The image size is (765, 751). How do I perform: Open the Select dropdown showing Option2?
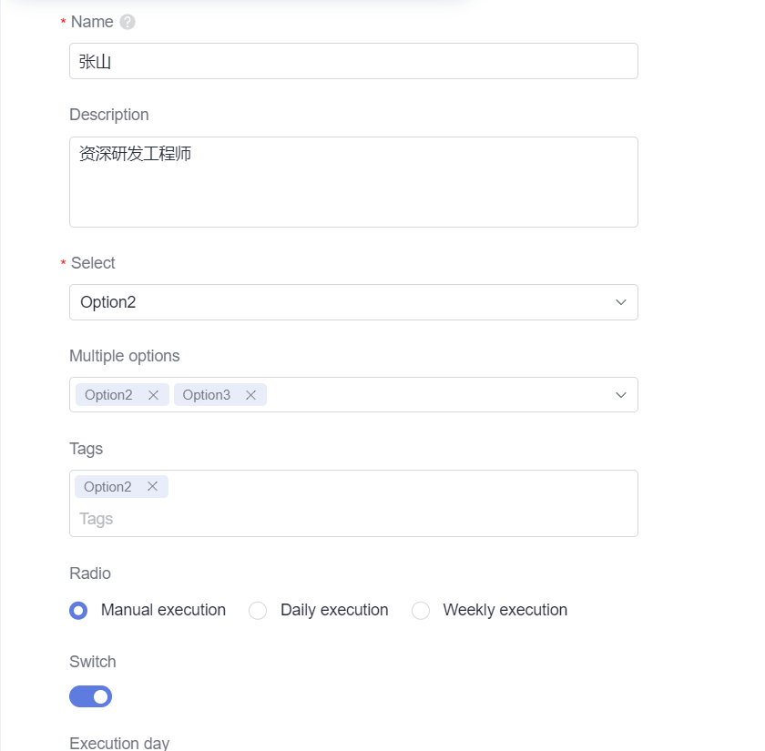pos(353,301)
